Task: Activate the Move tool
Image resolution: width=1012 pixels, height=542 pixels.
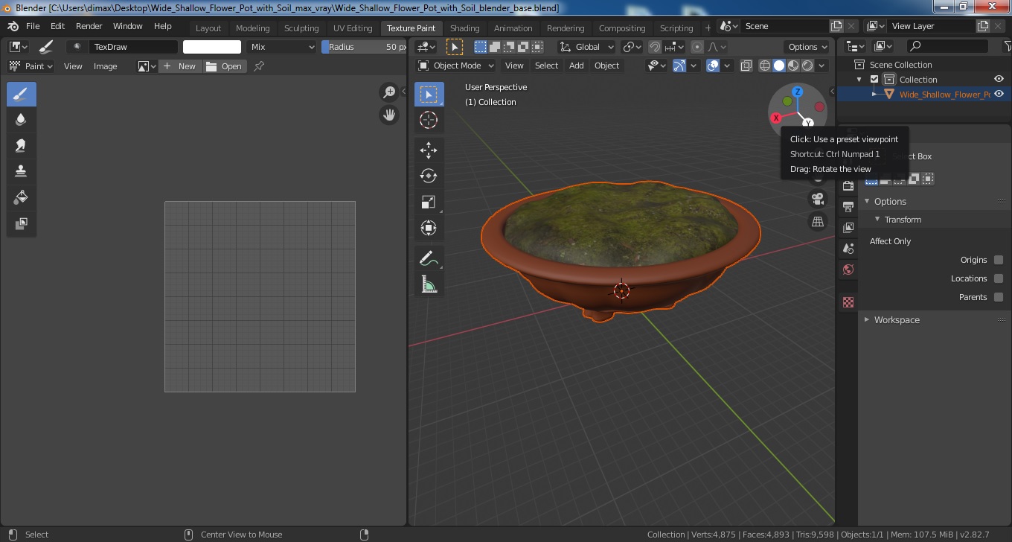Action: coord(429,150)
